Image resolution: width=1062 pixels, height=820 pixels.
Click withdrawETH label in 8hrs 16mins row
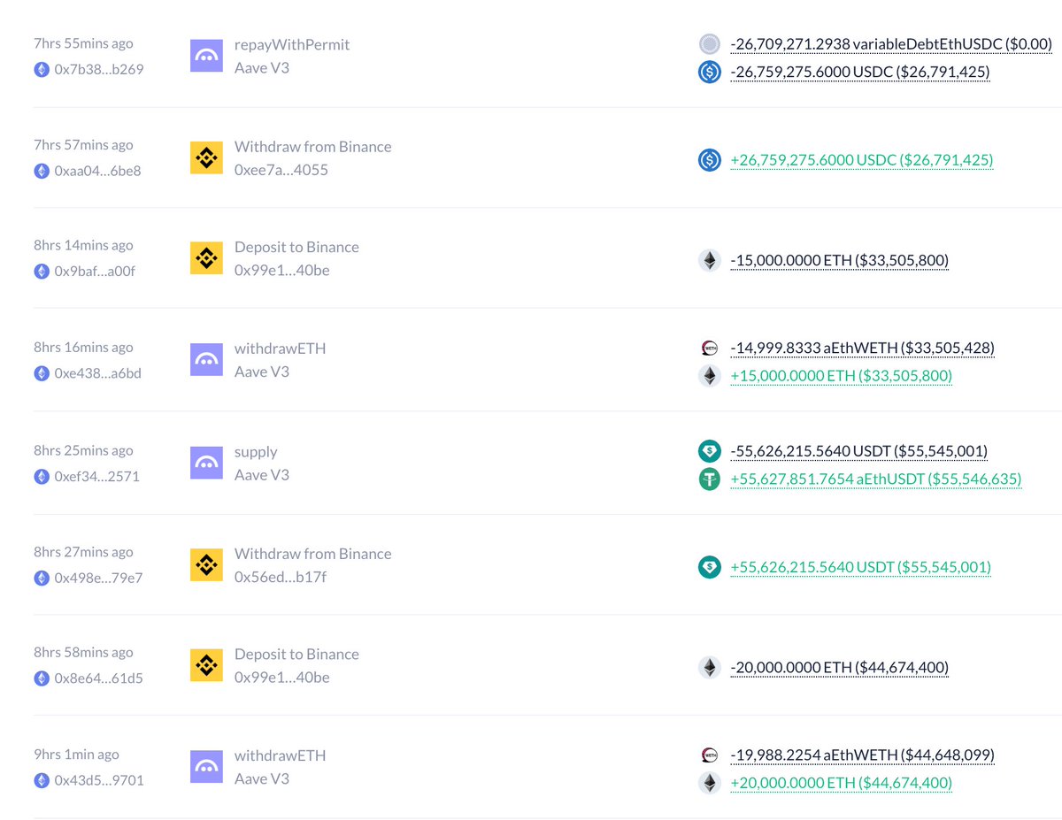pyautogui.click(x=280, y=349)
